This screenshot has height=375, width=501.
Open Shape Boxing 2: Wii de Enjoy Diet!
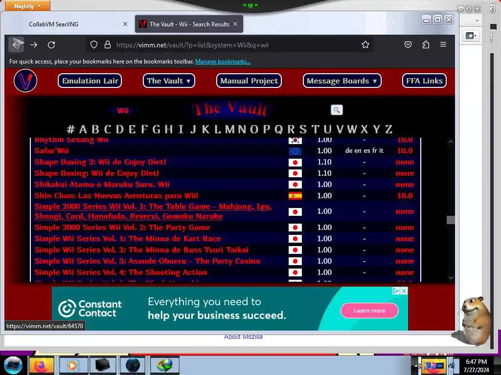point(100,162)
